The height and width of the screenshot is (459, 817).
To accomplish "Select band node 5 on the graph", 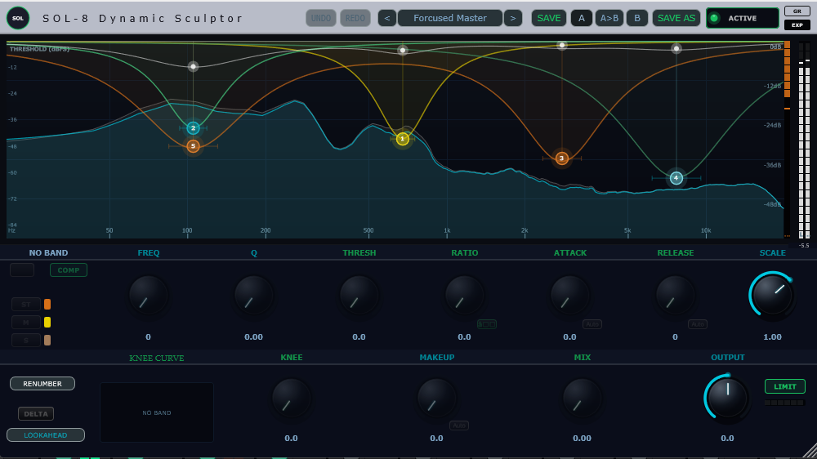I will 194,146.
